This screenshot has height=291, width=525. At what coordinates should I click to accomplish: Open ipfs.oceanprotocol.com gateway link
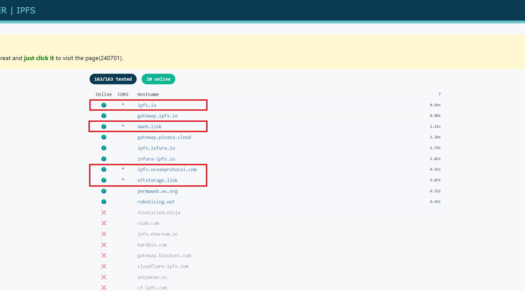167,169
